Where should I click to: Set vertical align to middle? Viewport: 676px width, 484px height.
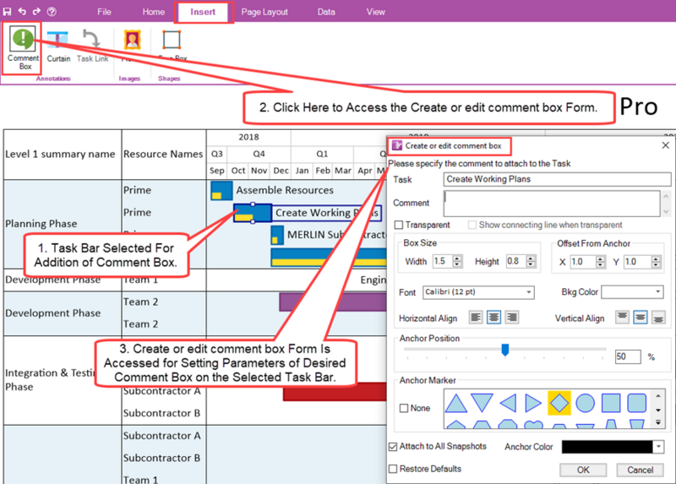click(x=641, y=318)
